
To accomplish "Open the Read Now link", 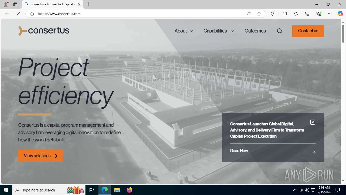I will tap(239, 151).
